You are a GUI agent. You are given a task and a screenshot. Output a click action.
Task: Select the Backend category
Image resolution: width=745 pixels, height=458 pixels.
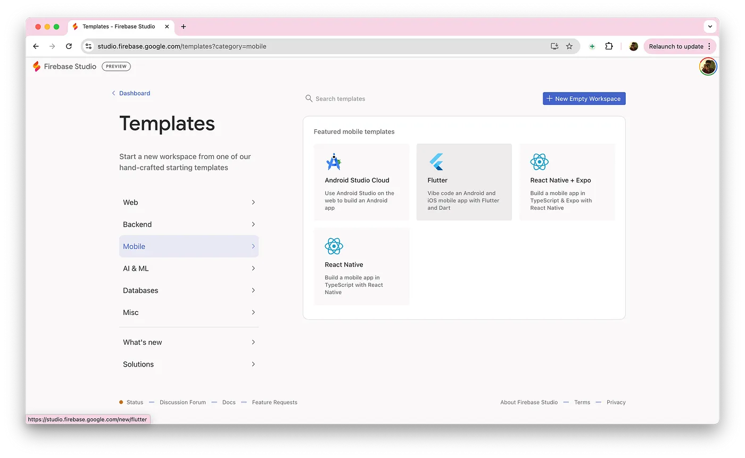189,224
